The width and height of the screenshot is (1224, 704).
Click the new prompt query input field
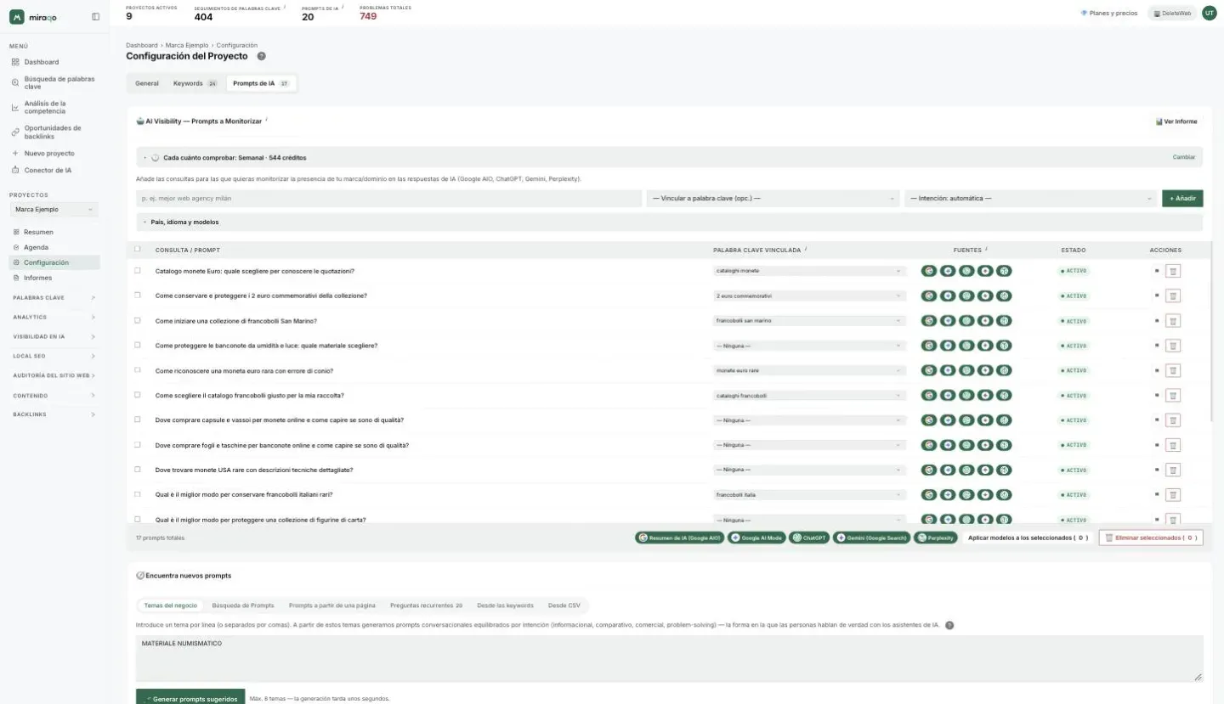[x=388, y=198]
